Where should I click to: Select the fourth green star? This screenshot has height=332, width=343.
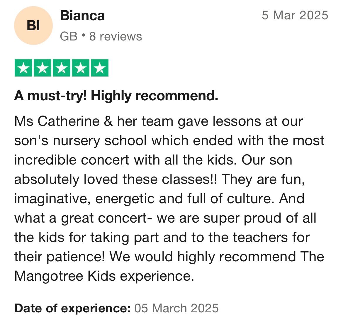pos(81,68)
